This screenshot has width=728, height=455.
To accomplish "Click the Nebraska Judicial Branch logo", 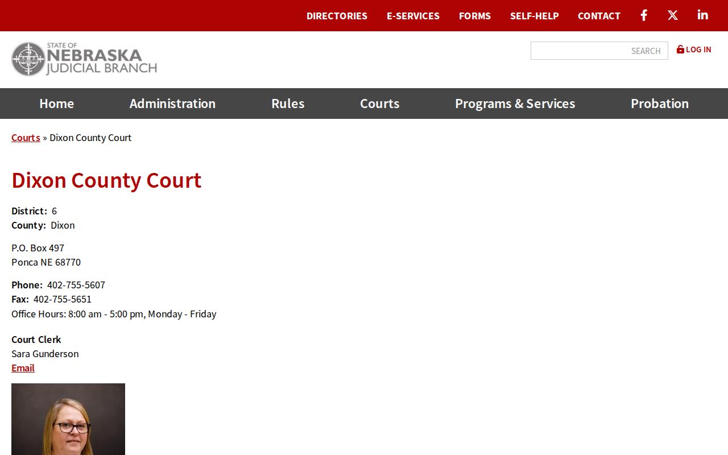I will [x=84, y=59].
